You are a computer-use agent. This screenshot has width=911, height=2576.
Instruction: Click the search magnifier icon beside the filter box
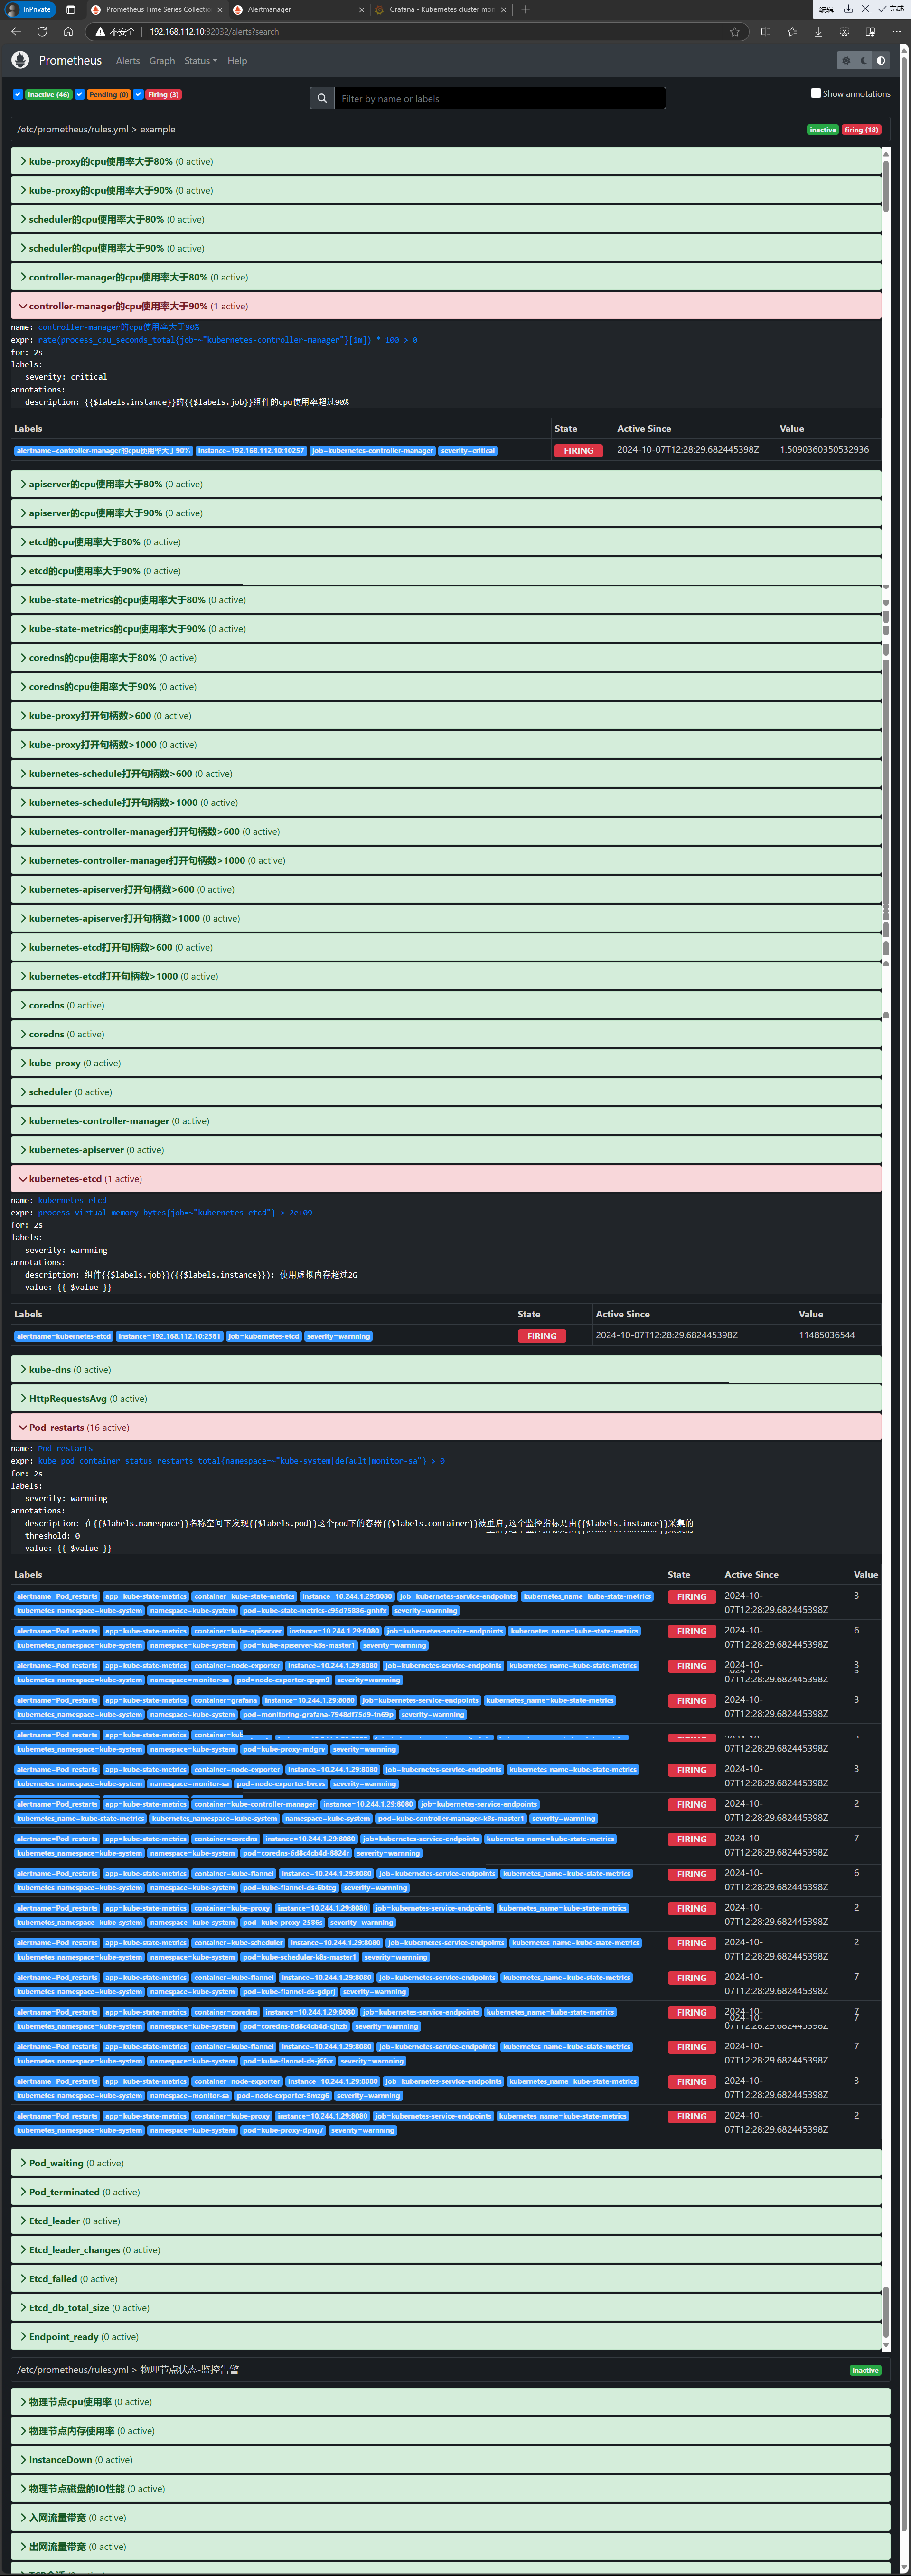click(322, 98)
